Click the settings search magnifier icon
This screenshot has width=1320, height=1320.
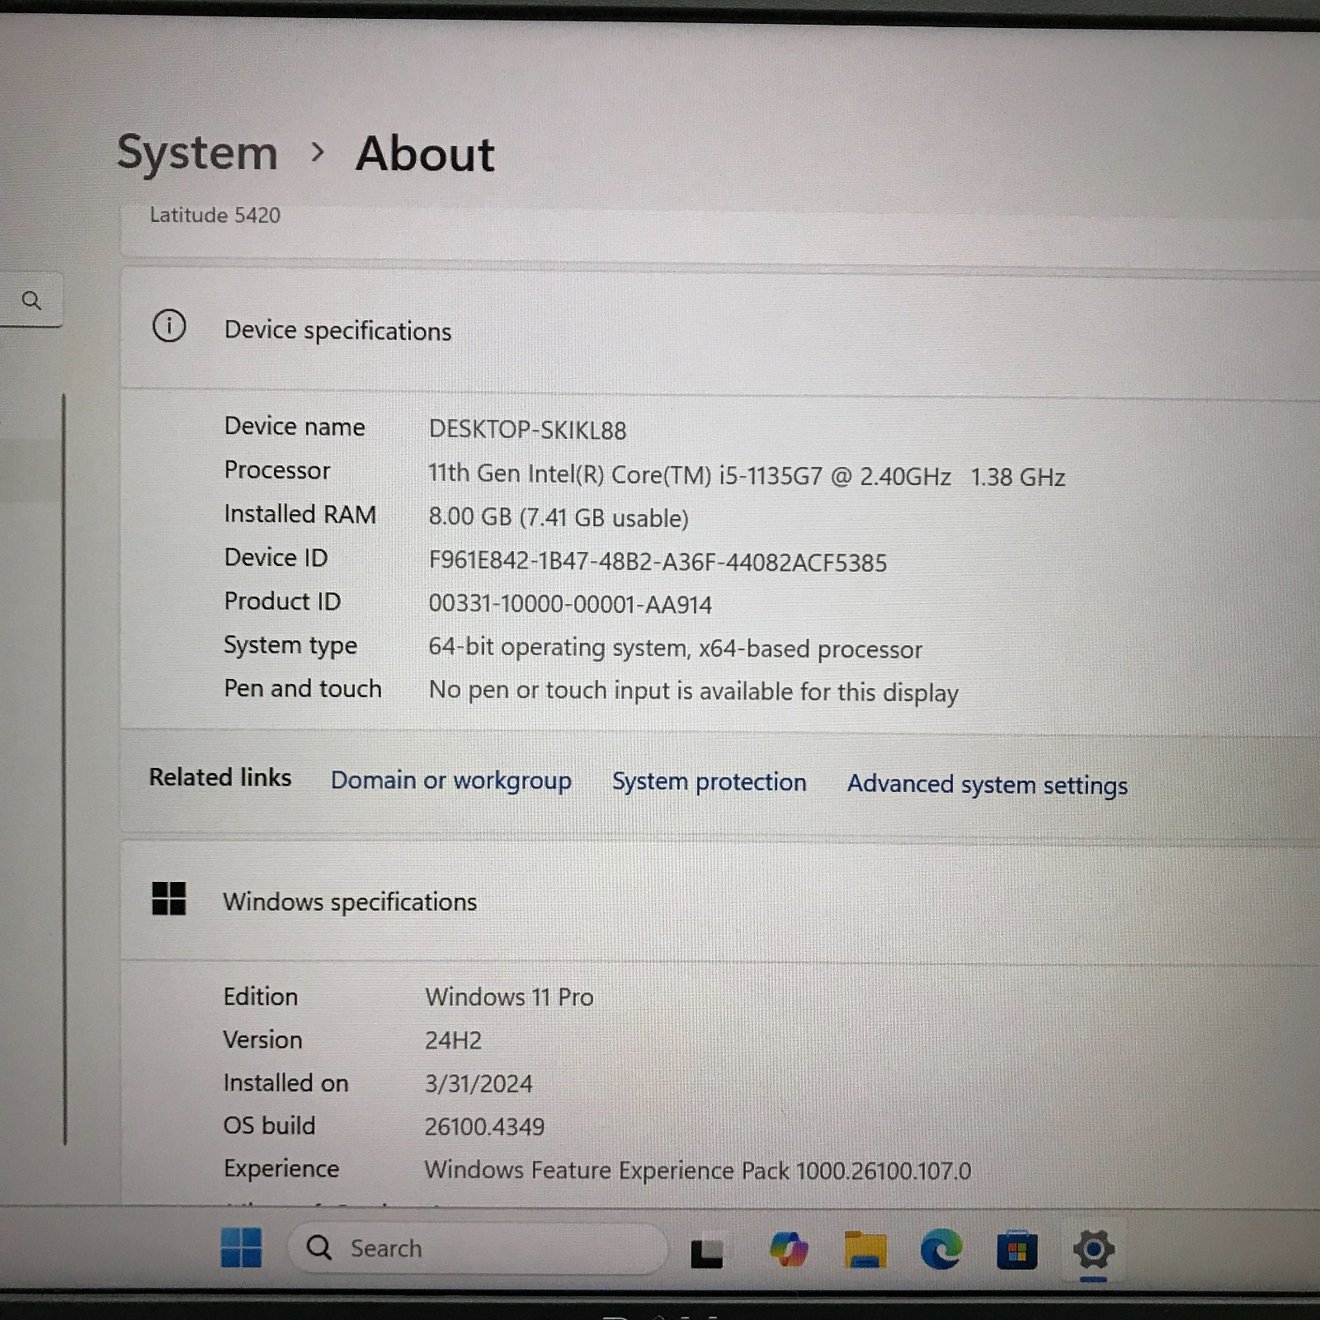click(x=31, y=300)
